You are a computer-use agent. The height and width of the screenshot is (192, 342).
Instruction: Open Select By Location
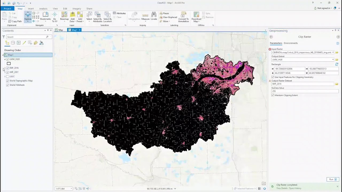108,17
